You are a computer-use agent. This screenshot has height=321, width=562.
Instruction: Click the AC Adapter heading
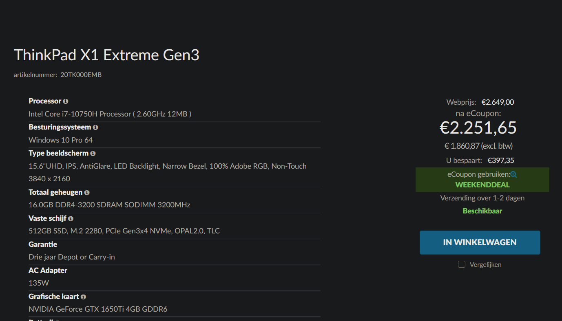point(48,270)
